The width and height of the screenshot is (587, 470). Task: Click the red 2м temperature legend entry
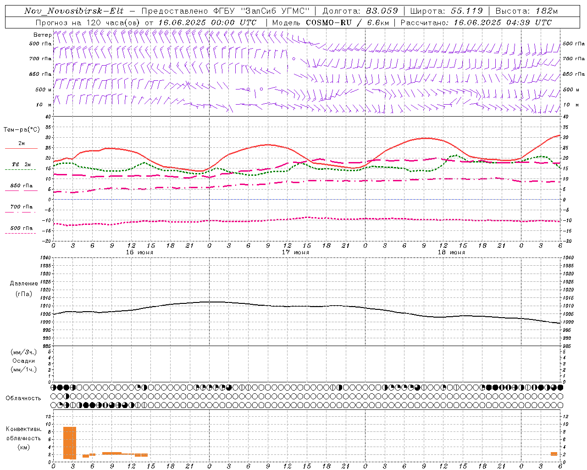[21, 145]
